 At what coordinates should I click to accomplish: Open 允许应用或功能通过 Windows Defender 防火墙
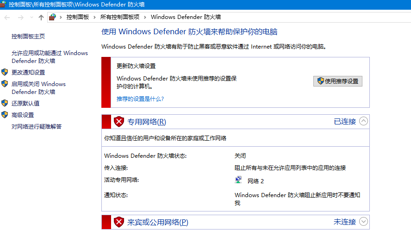(x=50, y=57)
